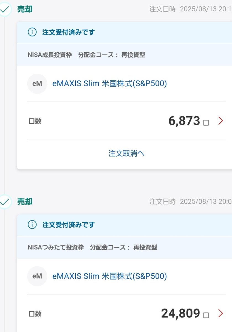Select the eM fund logo in the first order card
Screen dimensions: 232x332
click(x=37, y=84)
